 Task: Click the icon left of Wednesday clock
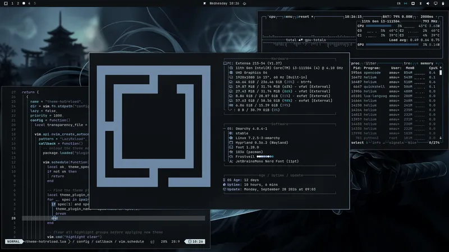pos(204,3)
